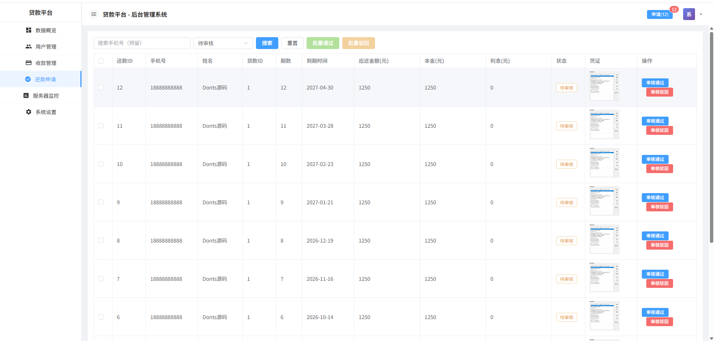This screenshot has height=341, width=714.
Task: Expand the user account dropdown arrow
Action: [701, 14]
